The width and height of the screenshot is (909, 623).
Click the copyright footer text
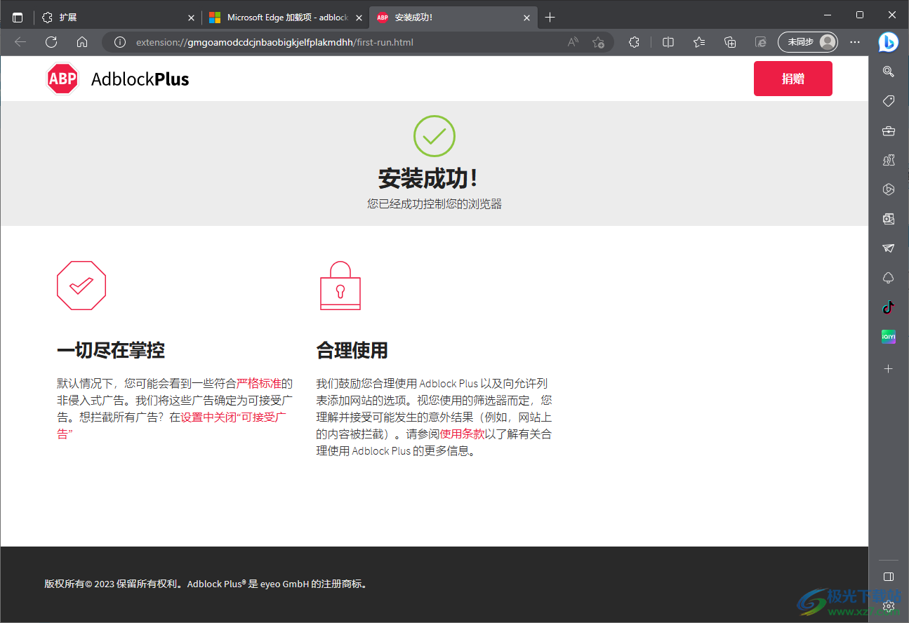coord(206,584)
